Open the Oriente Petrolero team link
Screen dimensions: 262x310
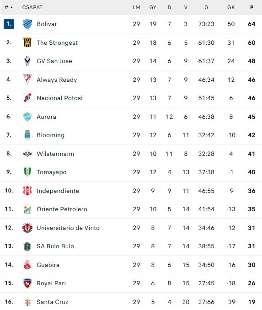pos(62,209)
